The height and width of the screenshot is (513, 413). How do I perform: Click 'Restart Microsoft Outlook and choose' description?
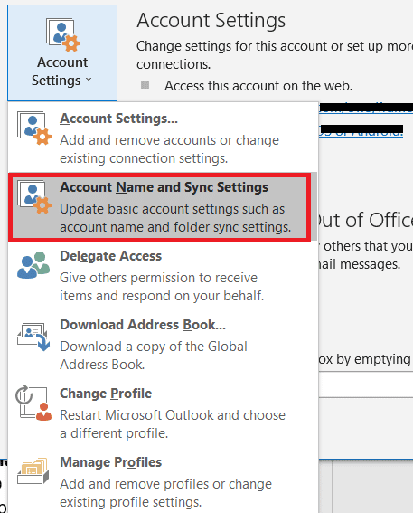coord(173,424)
